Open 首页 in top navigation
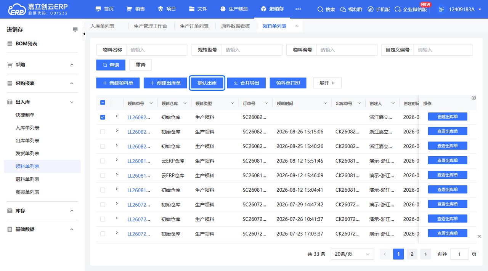 pyautogui.click(x=104, y=9)
